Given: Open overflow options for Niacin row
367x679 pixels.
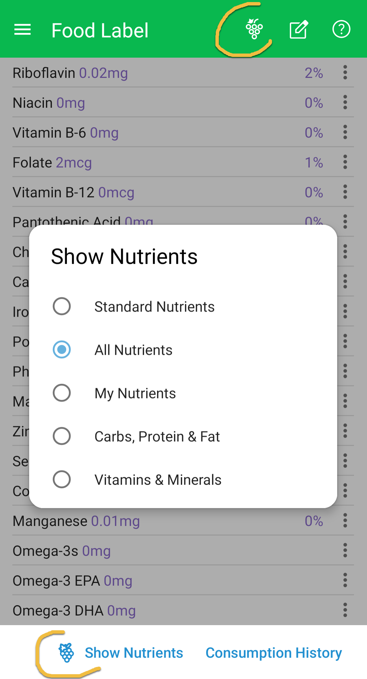Looking at the screenshot, I should tap(345, 103).
